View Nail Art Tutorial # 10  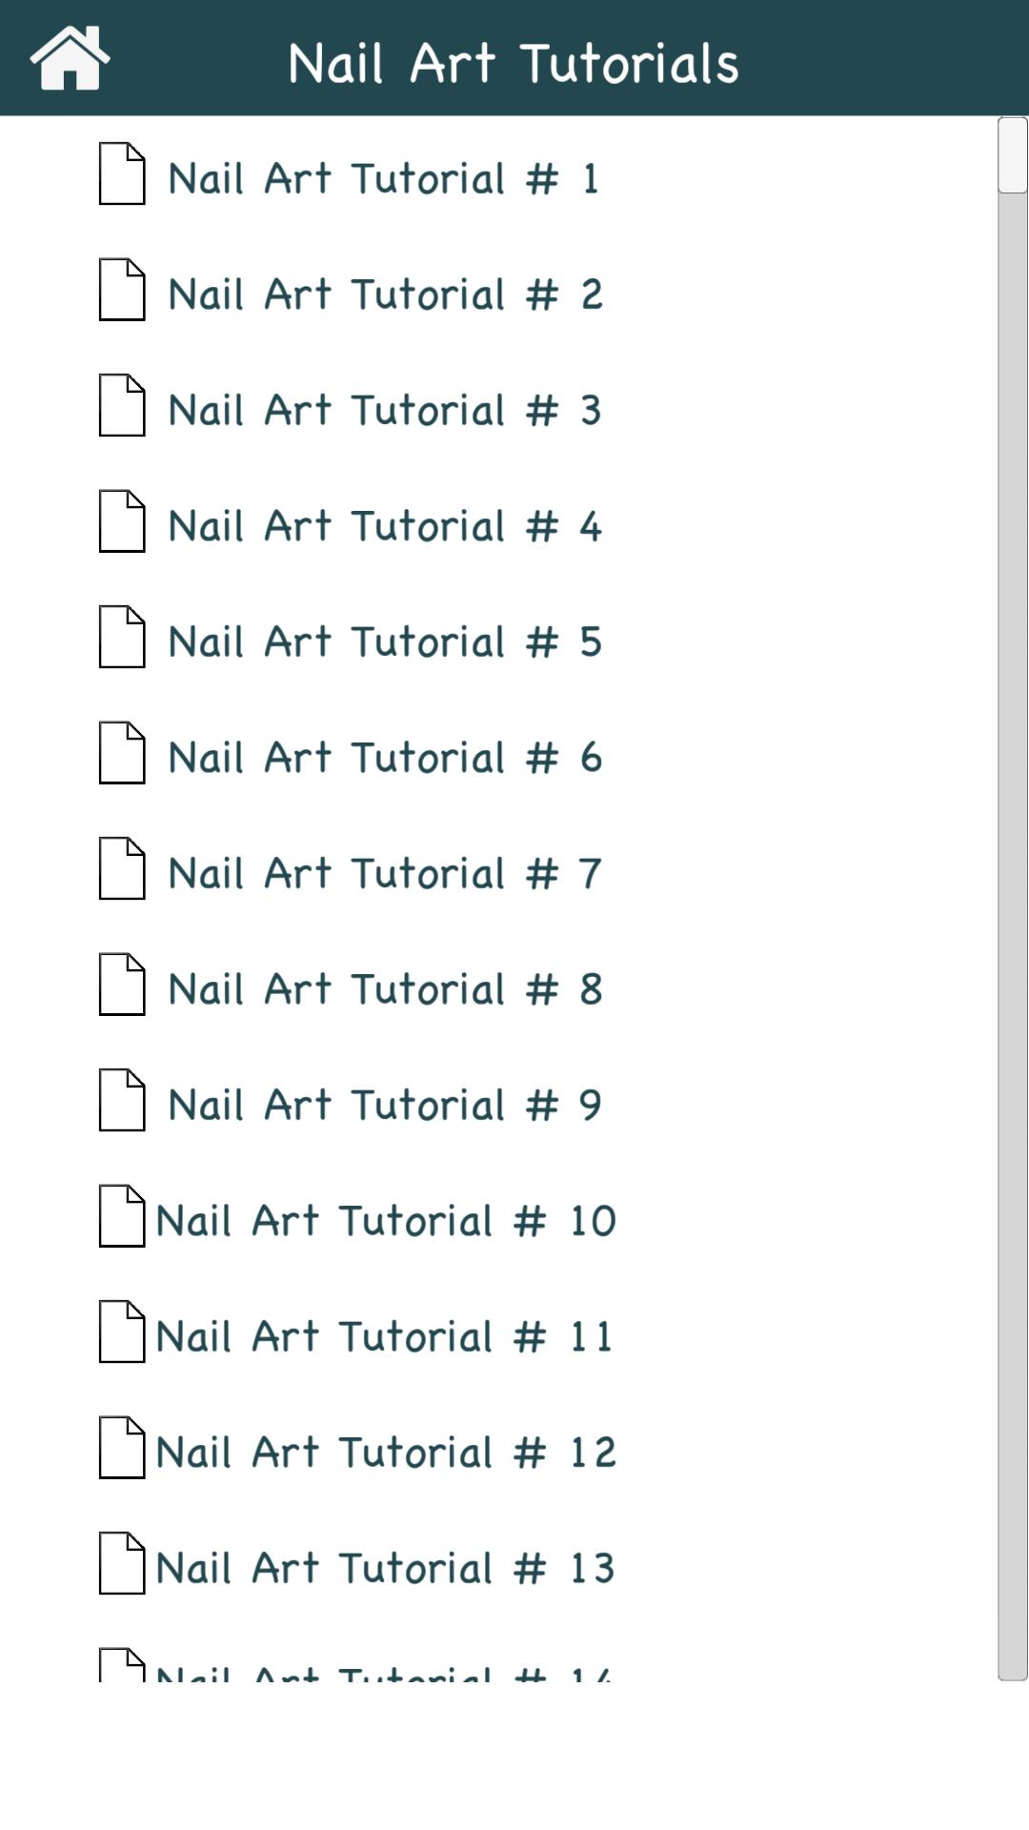pyautogui.click(x=385, y=1221)
